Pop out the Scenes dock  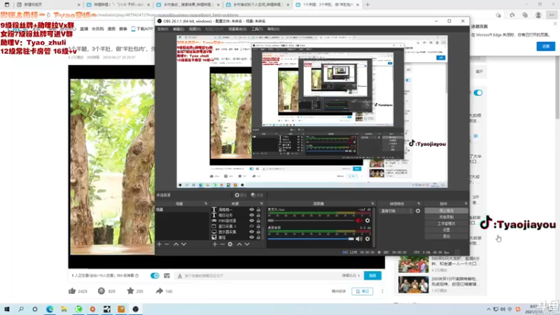click(206, 204)
